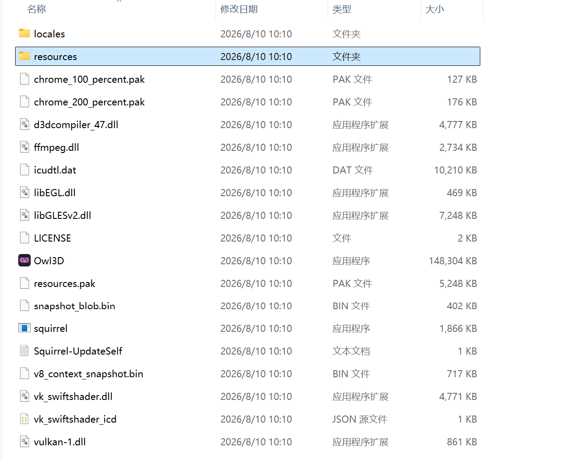Click the 2 KB size of LICENSE
The image size is (588, 460).
(467, 238)
